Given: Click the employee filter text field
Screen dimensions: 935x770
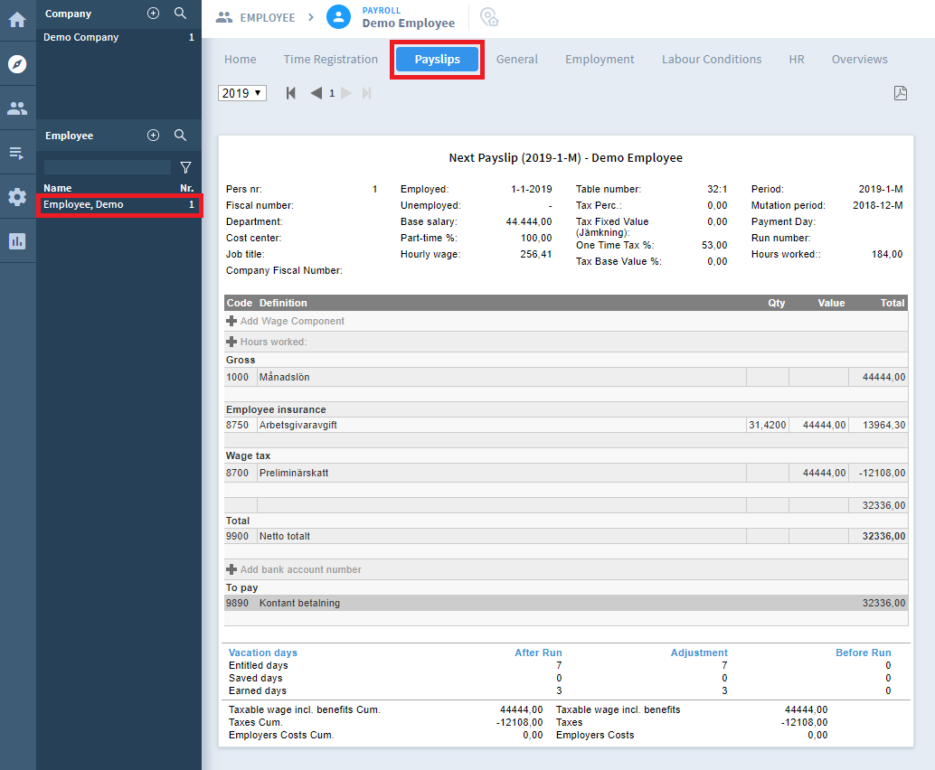Looking at the screenshot, I should tap(108, 167).
